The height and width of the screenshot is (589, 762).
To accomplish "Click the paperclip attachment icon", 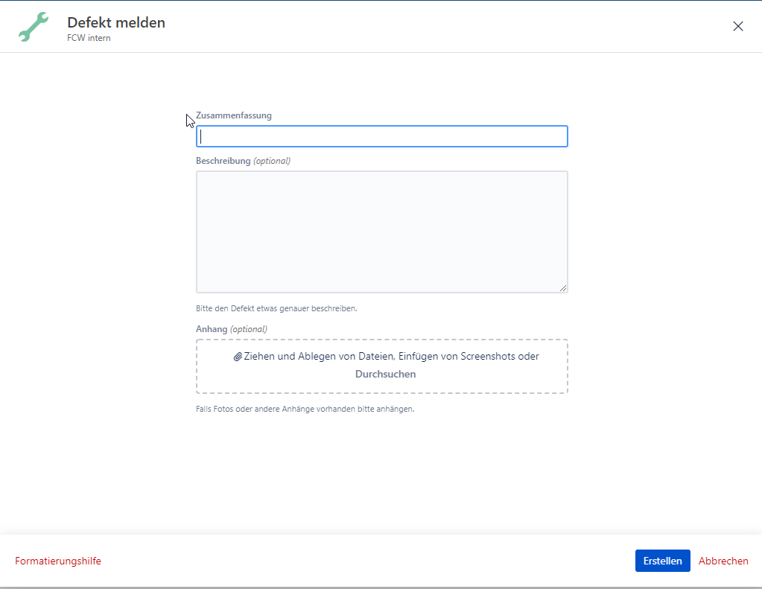I will point(238,357).
